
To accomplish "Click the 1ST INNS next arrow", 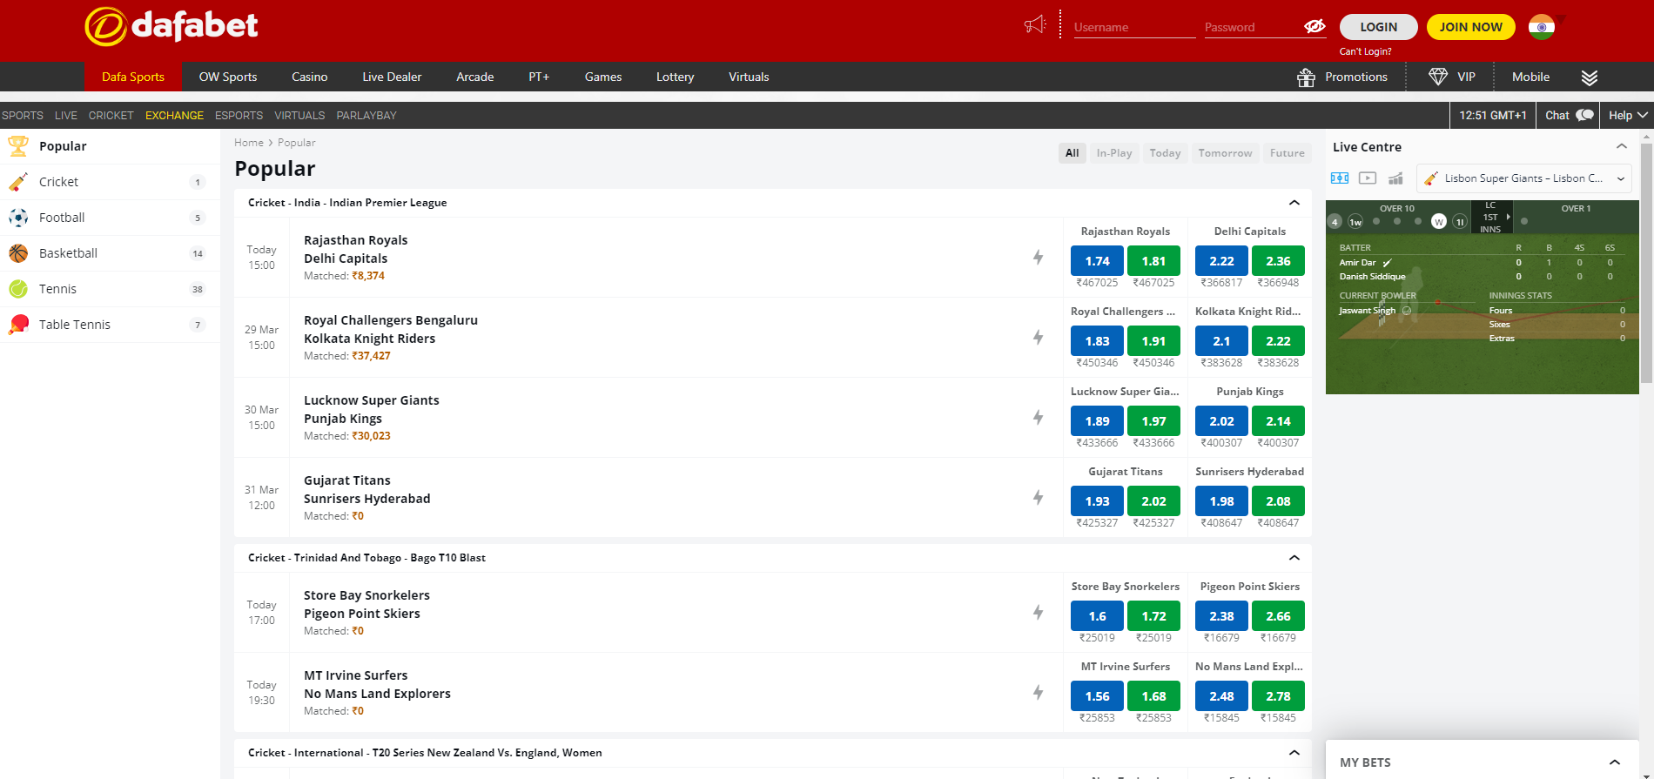I will pos(1508,217).
